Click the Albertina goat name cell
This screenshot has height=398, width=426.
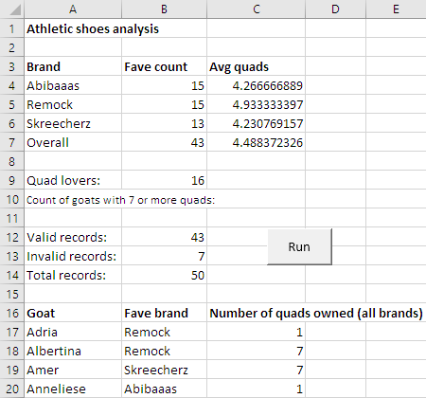(73, 351)
